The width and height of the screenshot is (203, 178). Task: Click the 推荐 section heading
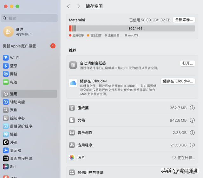click(73, 50)
